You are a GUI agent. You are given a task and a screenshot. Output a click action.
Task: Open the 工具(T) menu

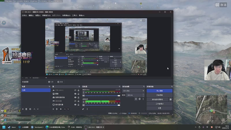click(74, 16)
